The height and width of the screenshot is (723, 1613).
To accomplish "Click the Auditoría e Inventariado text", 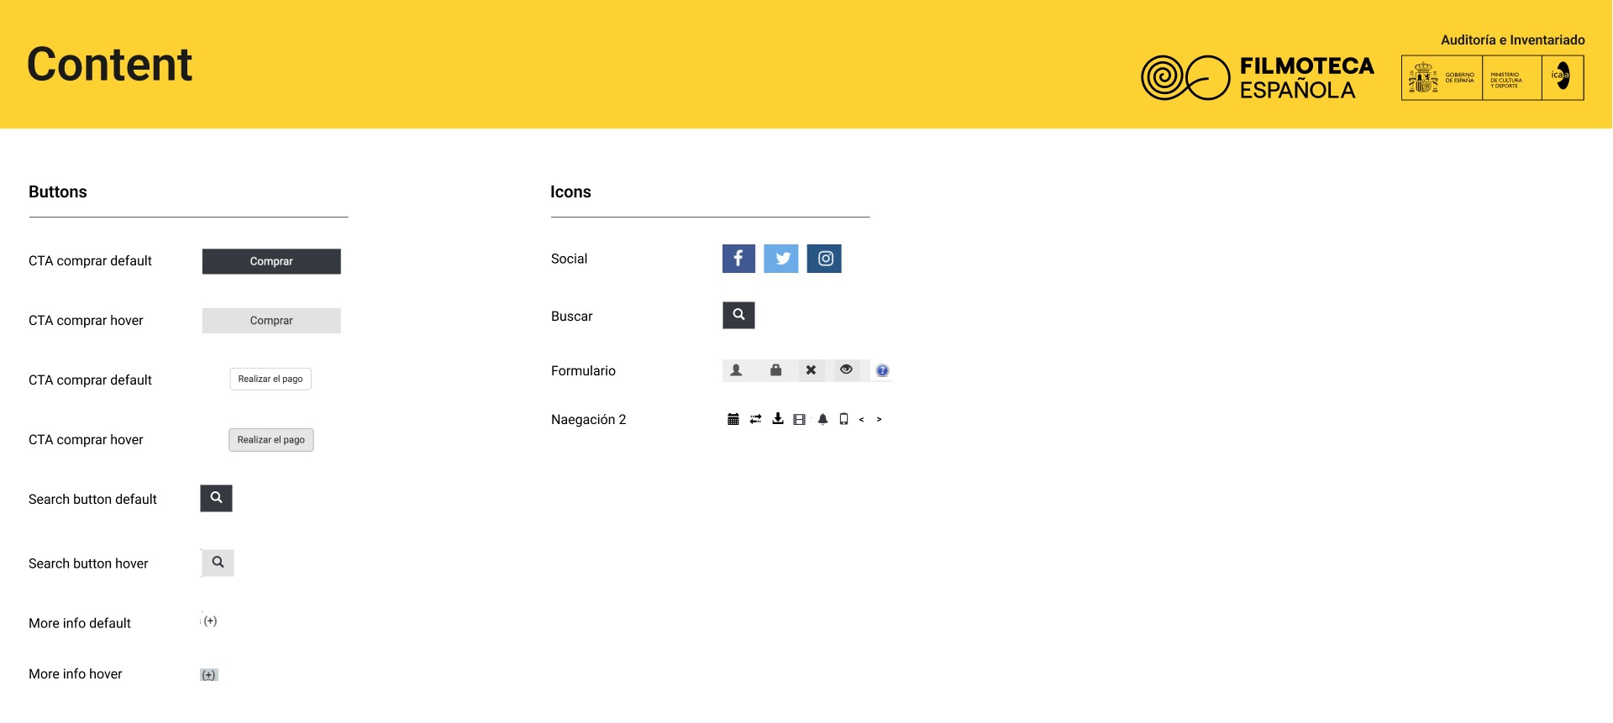I will (1513, 39).
